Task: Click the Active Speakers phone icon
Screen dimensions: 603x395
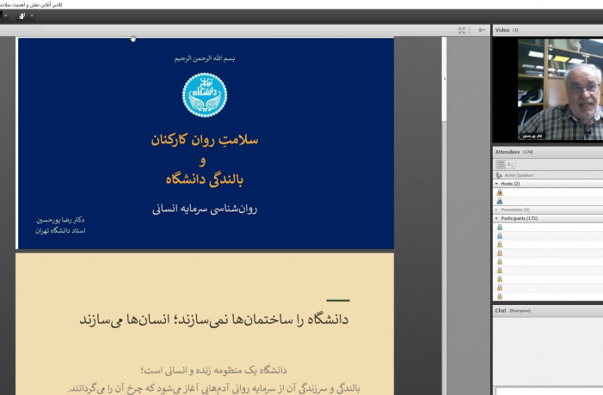Action: 499,175
